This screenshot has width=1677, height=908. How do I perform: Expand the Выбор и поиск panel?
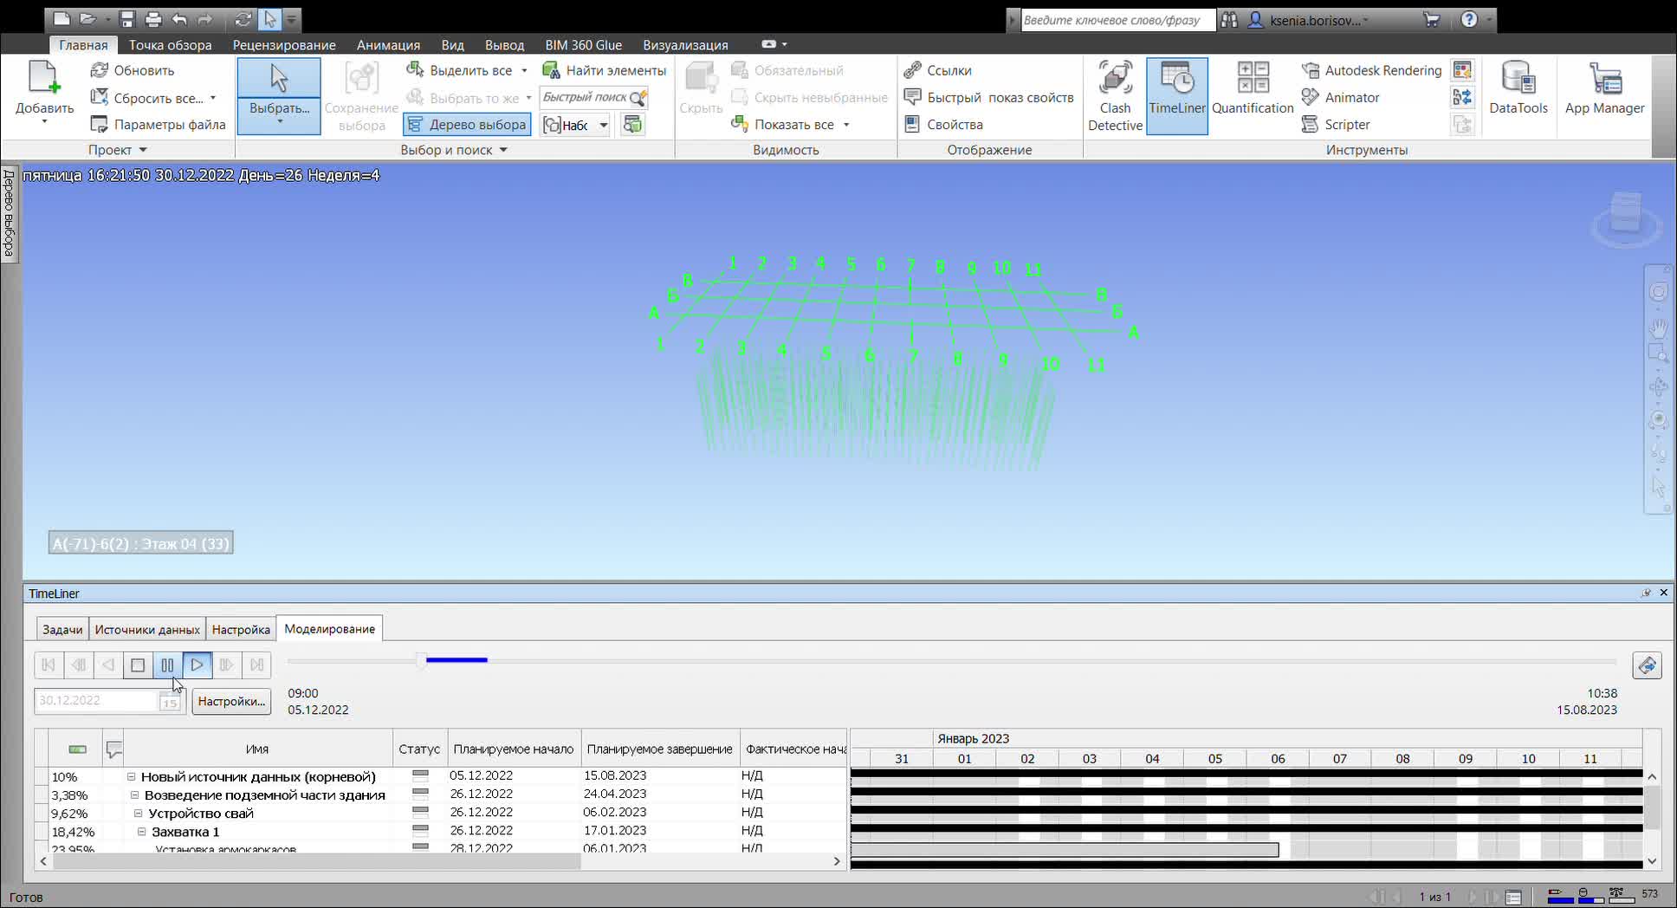tap(454, 150)
